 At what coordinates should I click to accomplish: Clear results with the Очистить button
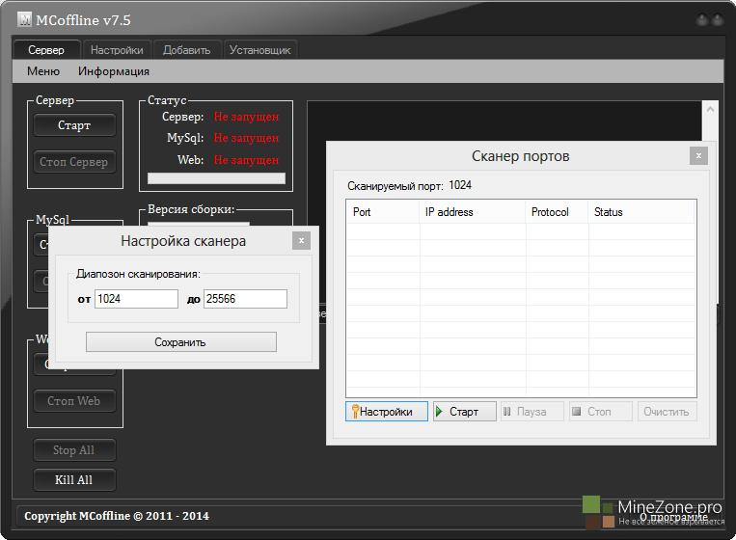[667, 412]
